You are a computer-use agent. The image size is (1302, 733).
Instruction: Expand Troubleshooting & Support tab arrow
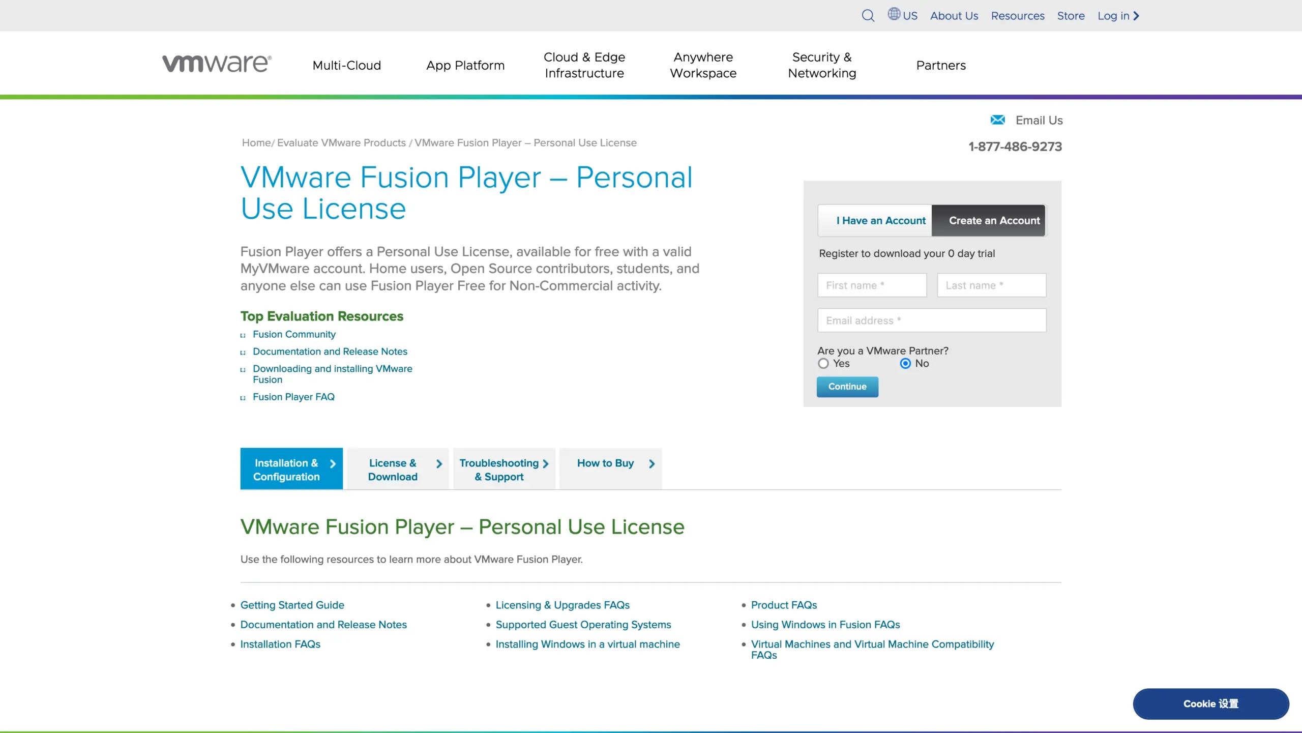pyautogui.click(x=546, y=464)
